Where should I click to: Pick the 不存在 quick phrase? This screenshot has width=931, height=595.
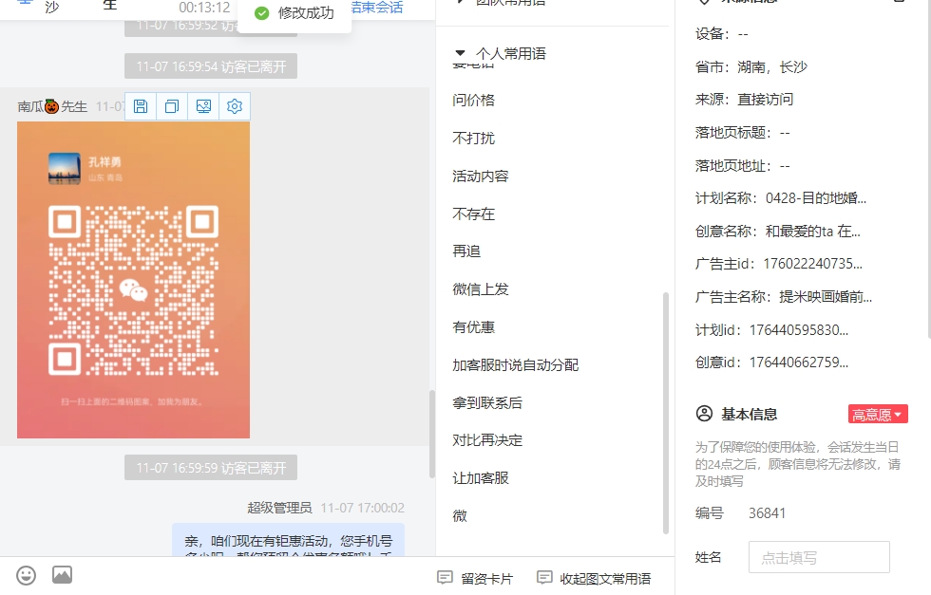coord(473,214)
